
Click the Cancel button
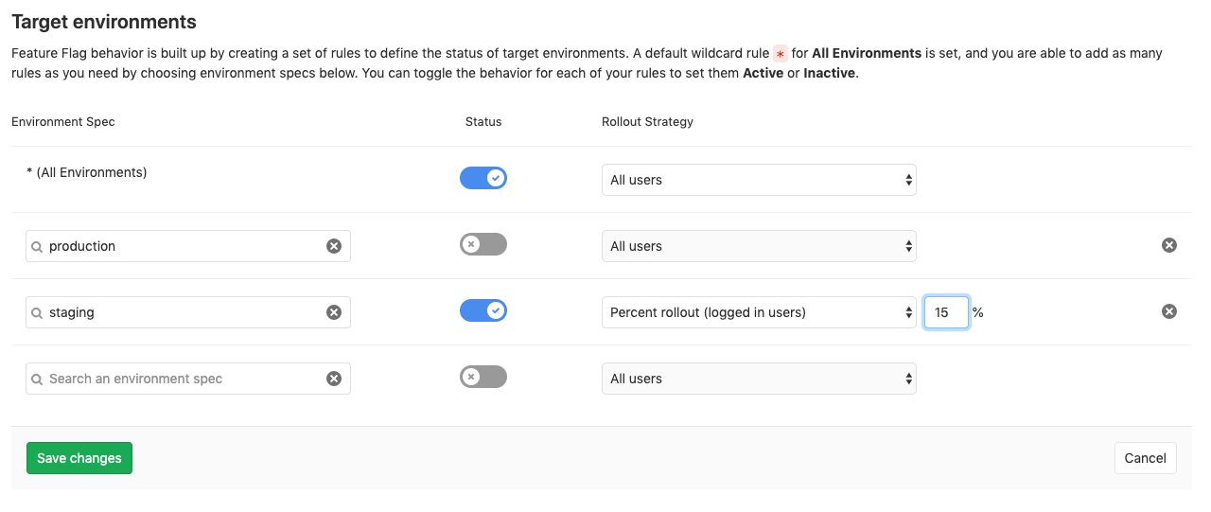point(1145,458)
